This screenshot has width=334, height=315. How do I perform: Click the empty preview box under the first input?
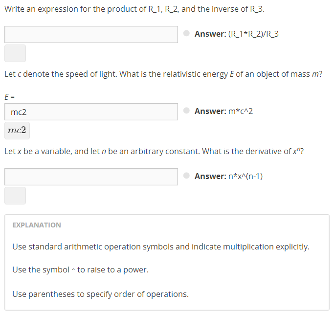pyautogui.click(x=15, y=53)
